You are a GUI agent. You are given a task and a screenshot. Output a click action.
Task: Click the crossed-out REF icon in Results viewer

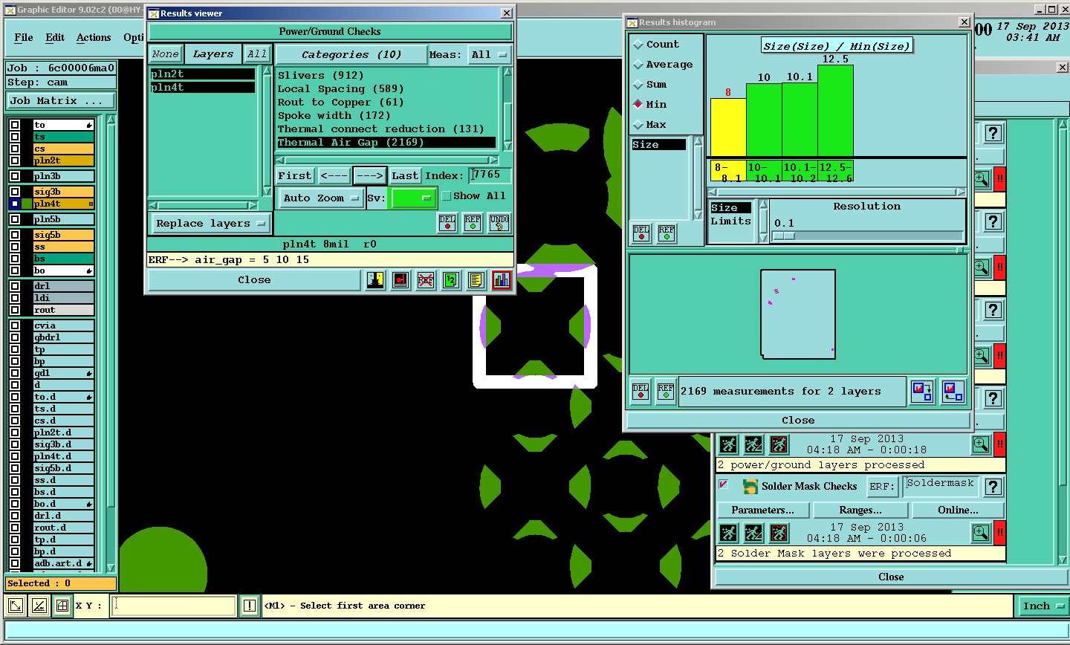[x=426, y=280]
